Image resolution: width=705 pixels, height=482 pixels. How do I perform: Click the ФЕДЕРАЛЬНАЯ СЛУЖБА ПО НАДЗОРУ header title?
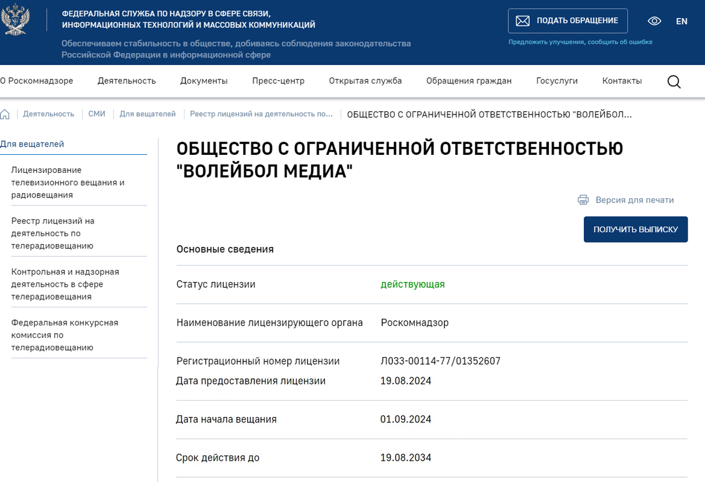coord(188,19)
